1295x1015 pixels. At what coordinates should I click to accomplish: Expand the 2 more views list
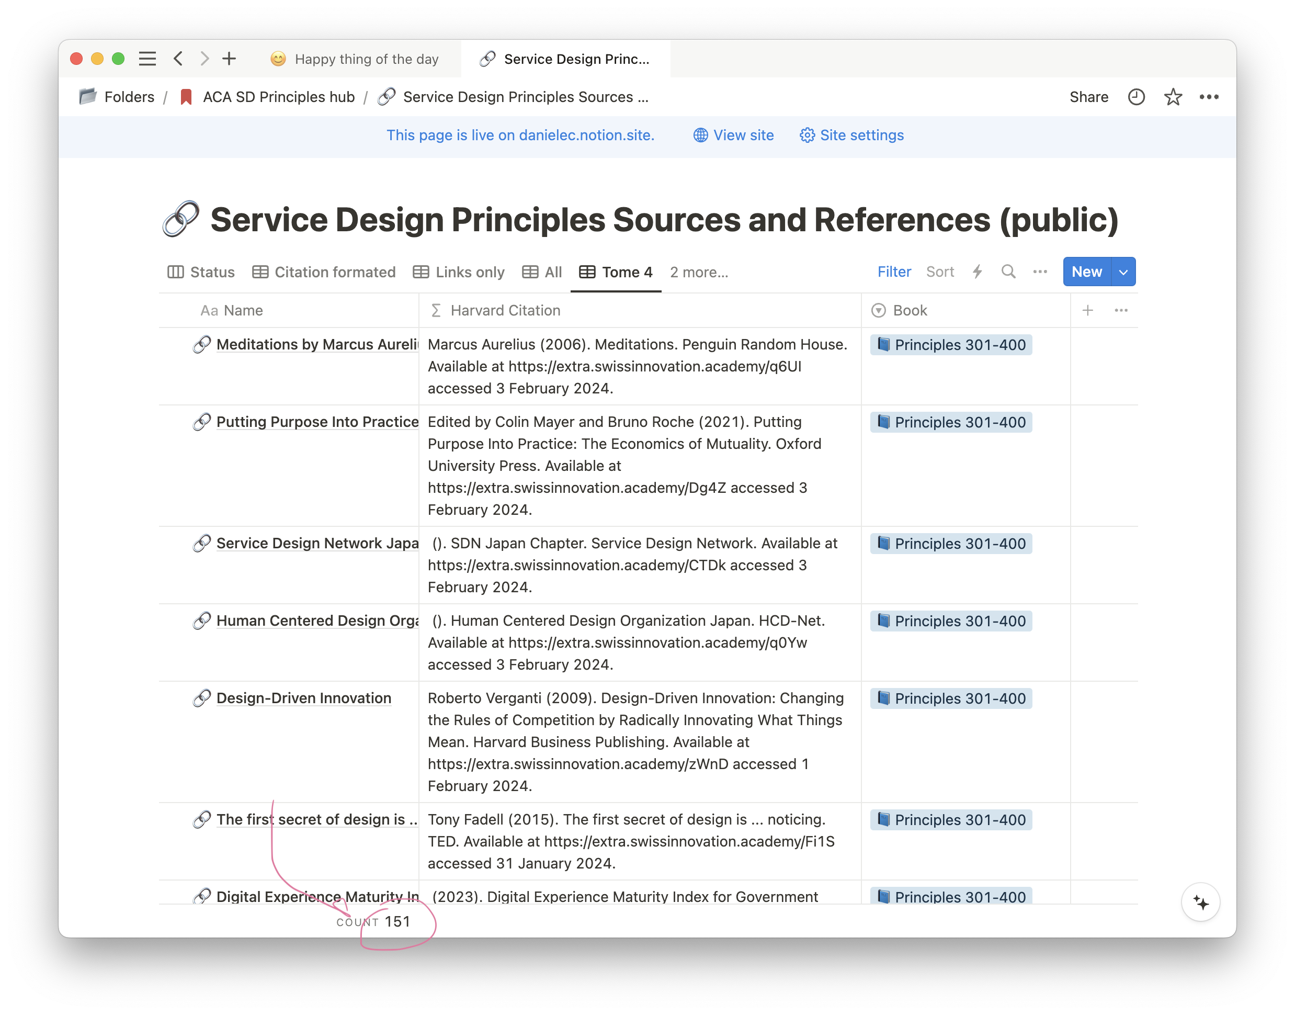click(x=699, y=272)
